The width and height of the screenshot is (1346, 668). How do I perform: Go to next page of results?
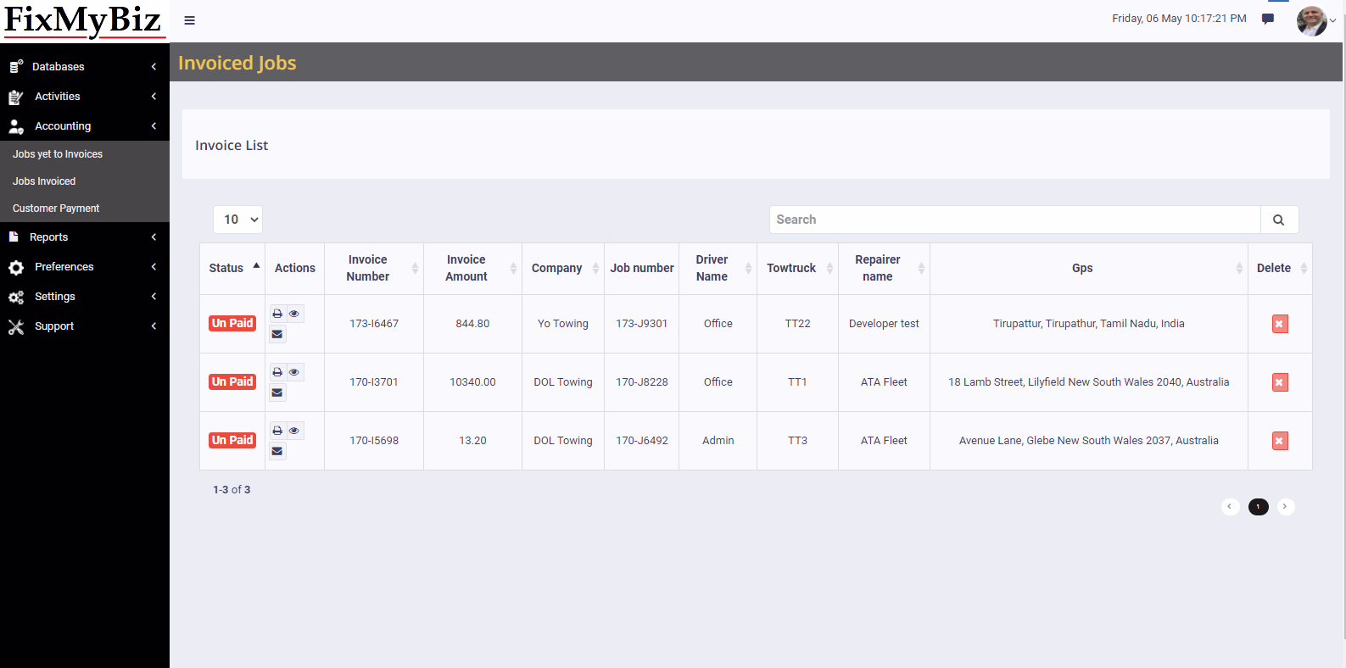click(1285, 507)
